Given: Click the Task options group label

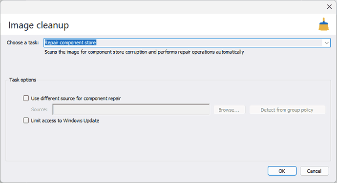Looking at the screenshot, I should tap(23, 80).
